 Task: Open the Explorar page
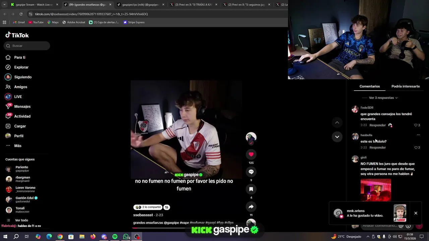[x=17, y=67]
